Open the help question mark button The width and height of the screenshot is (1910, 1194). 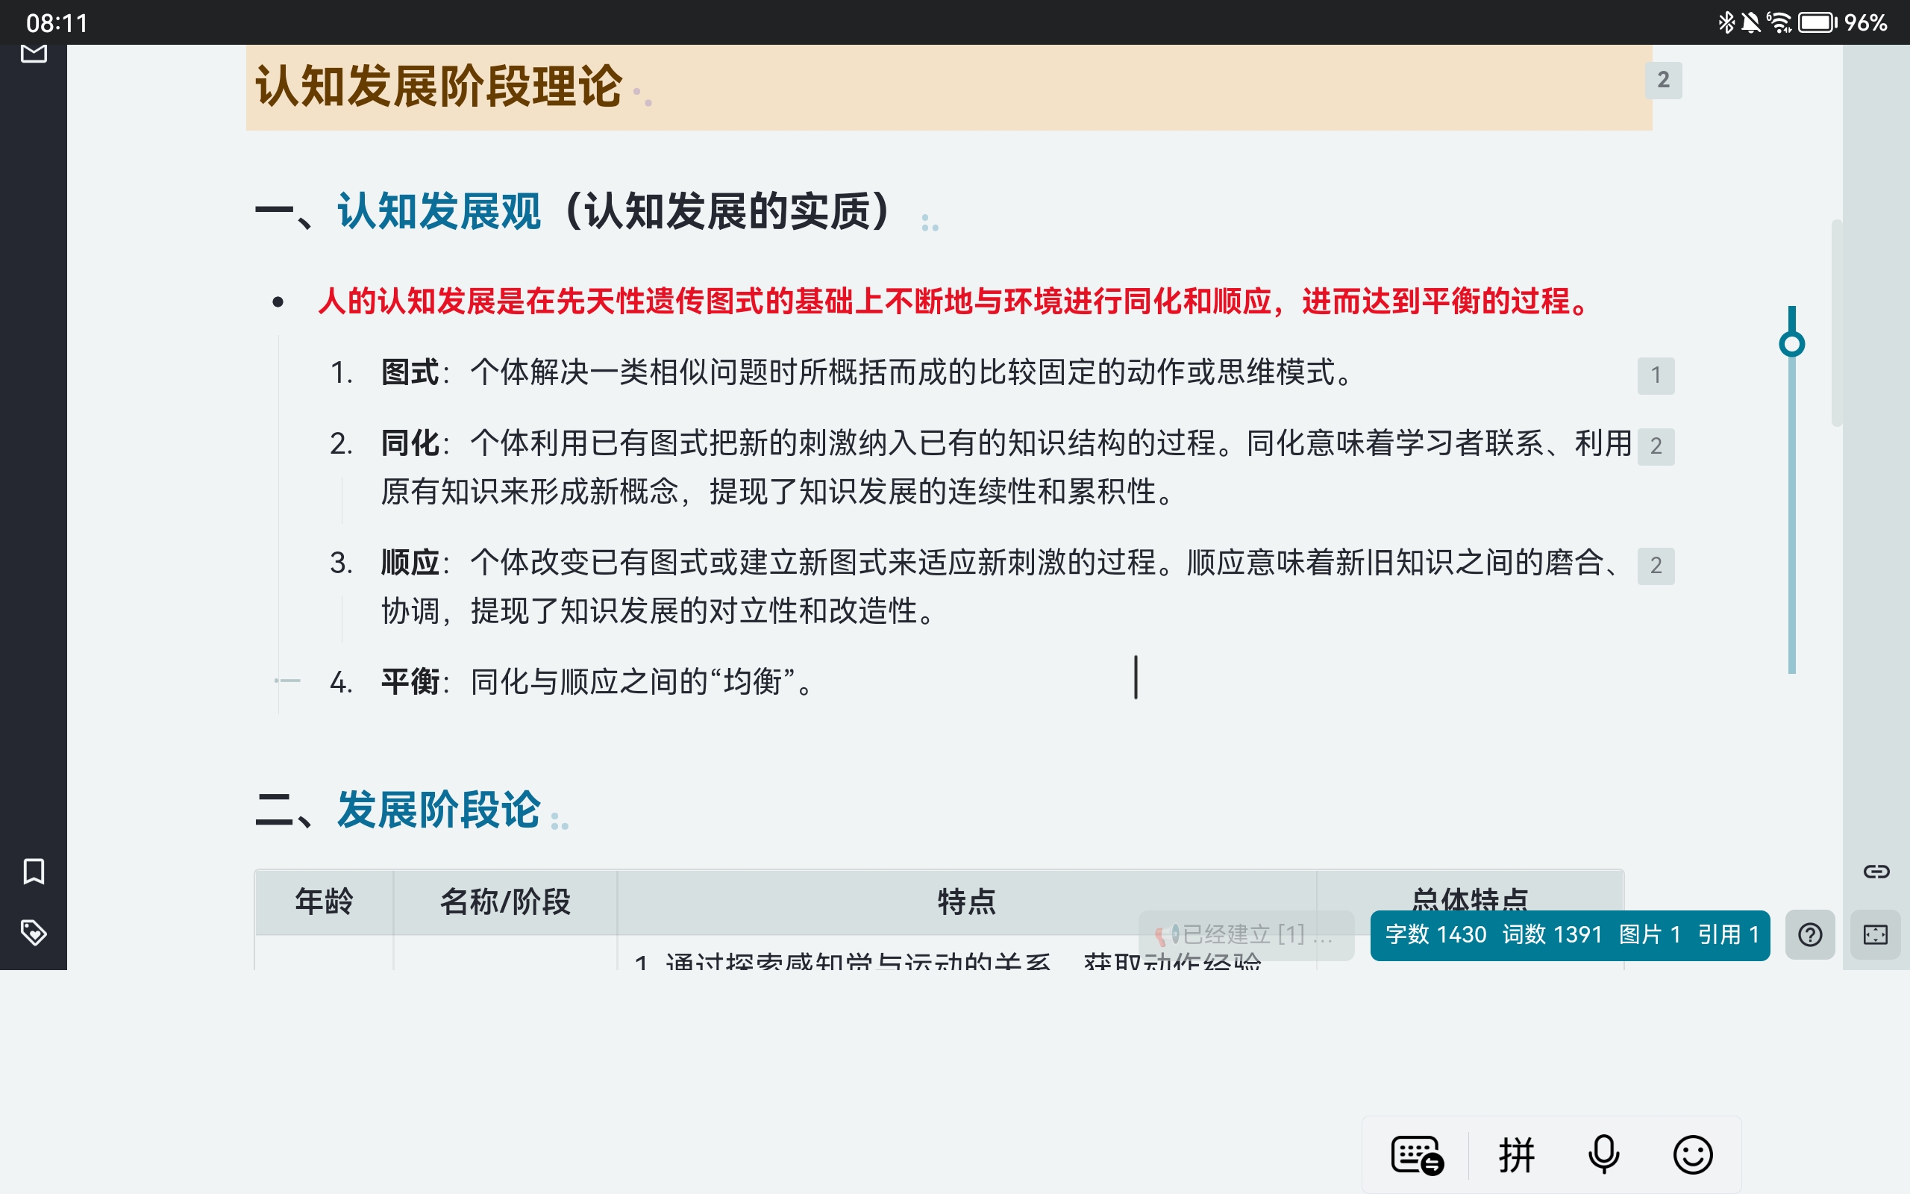[1810, 935]
